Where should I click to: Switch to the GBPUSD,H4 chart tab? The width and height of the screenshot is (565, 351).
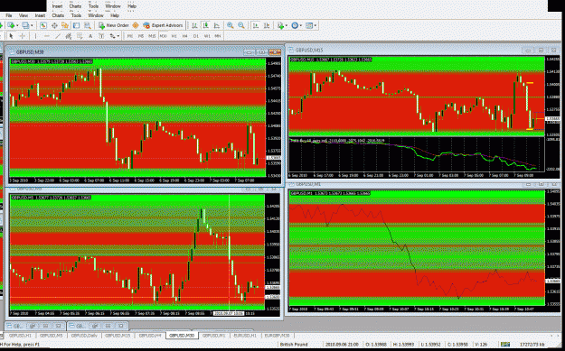tap(150, 335)
